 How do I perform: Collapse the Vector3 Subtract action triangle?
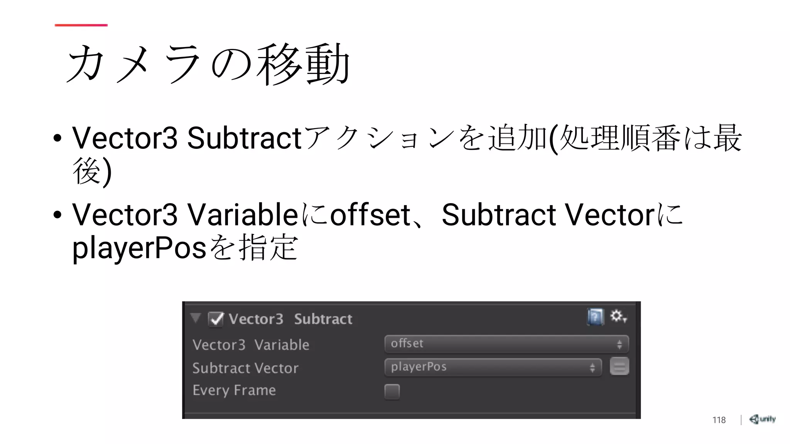pyautogui.click(x=196, y=318)
